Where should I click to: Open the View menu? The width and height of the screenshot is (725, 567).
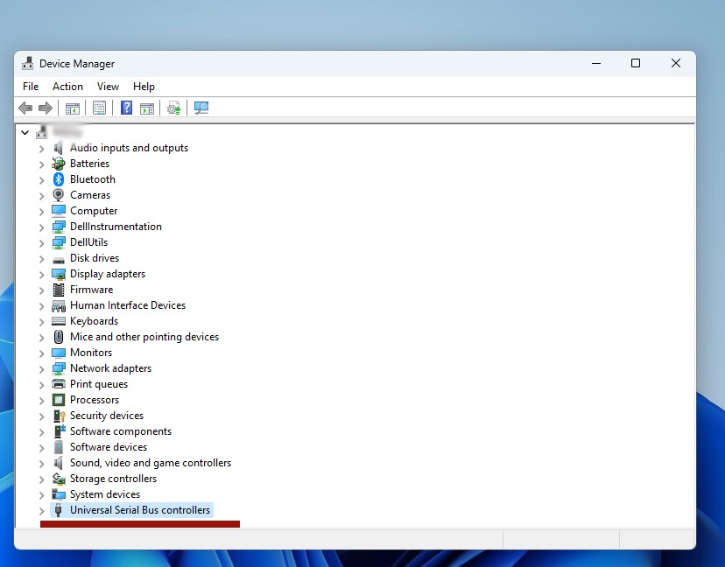pos(108,86)
